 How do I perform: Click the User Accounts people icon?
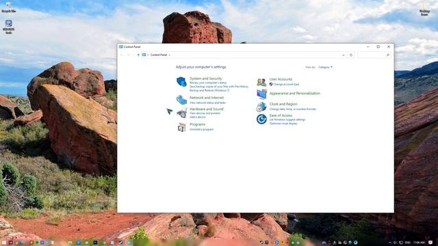(261, 82)
